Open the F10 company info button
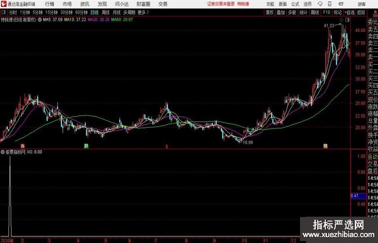The height and width of the screenshot is (243, 378). pos(326,12)
